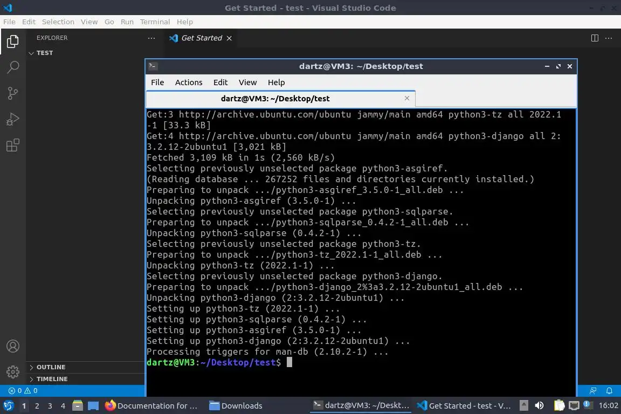The image size is (621, 414).
Task: Open notifications bell in status bar
Action: [609, 391]
